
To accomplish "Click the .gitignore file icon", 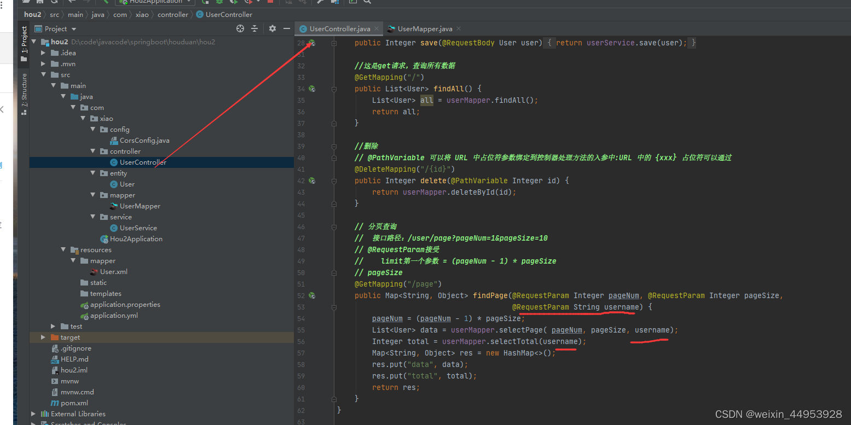I will click(55, 348).
